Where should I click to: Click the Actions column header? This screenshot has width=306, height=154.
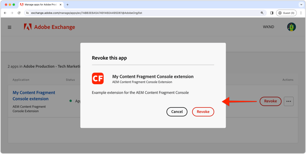tap(288, 80)
